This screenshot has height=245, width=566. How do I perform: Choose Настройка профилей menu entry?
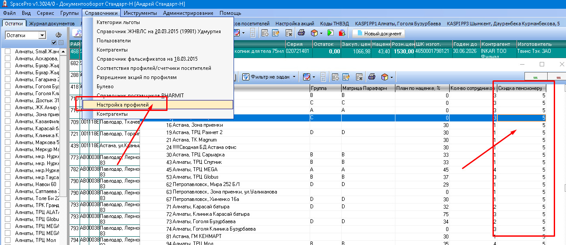[158, 105]
